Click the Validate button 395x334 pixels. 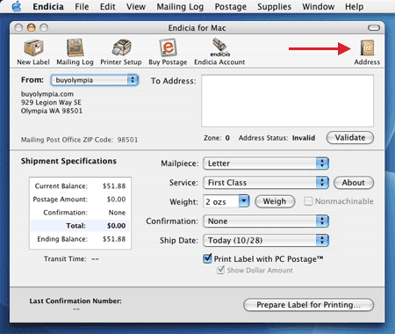point(350,138)
